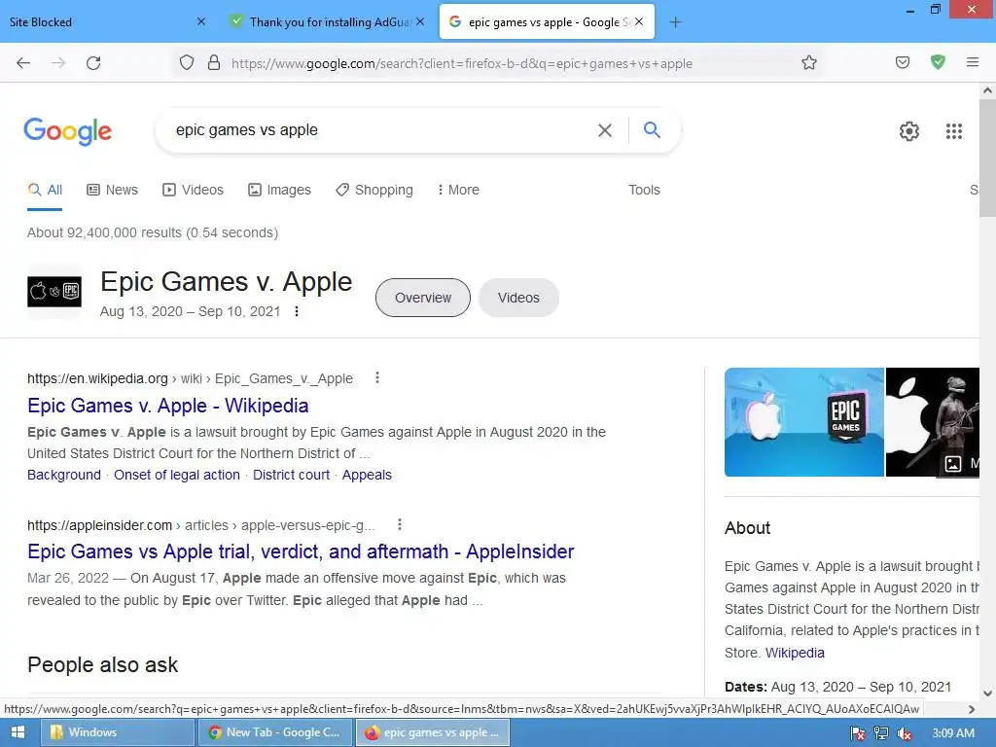Click the AppleInsider result URL breadcrumb

tap(200, 525)
